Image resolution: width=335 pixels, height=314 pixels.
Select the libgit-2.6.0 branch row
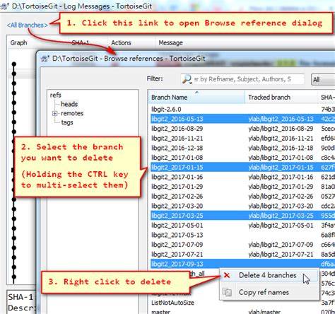[x=242, y=109]
